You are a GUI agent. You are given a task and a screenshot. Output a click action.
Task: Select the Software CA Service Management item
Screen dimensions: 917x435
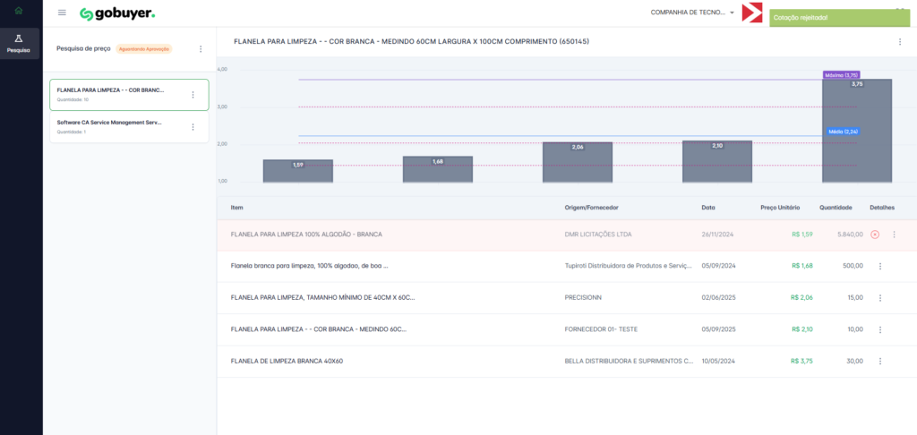click(x=110, y=126)
